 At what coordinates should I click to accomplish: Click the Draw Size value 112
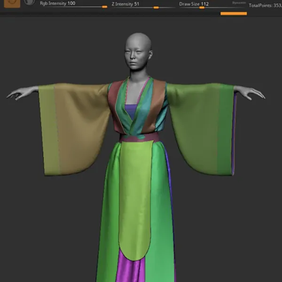[x=205, y=3]
